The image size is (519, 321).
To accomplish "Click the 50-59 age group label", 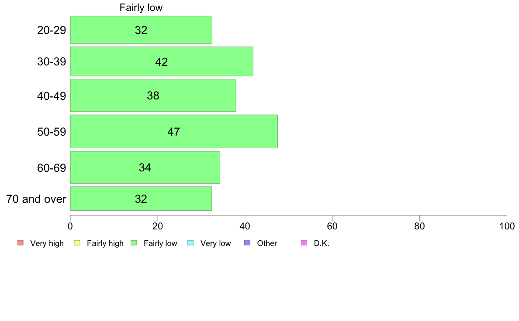I will tap(52, 132).
